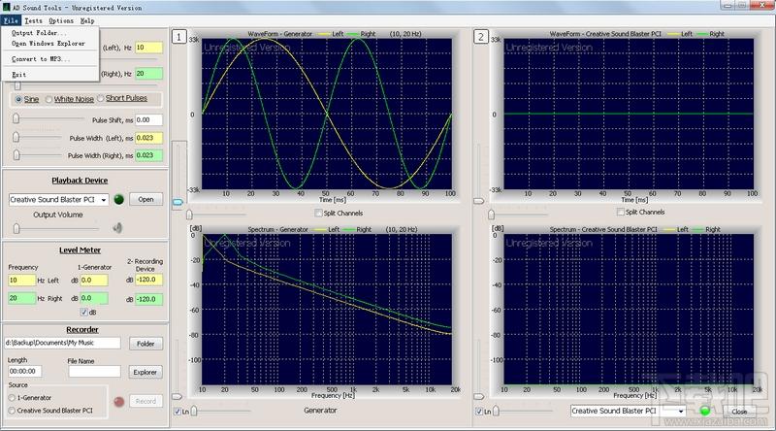
Task: Choose 1-Generator as recorder source
Action: [12, 398]
